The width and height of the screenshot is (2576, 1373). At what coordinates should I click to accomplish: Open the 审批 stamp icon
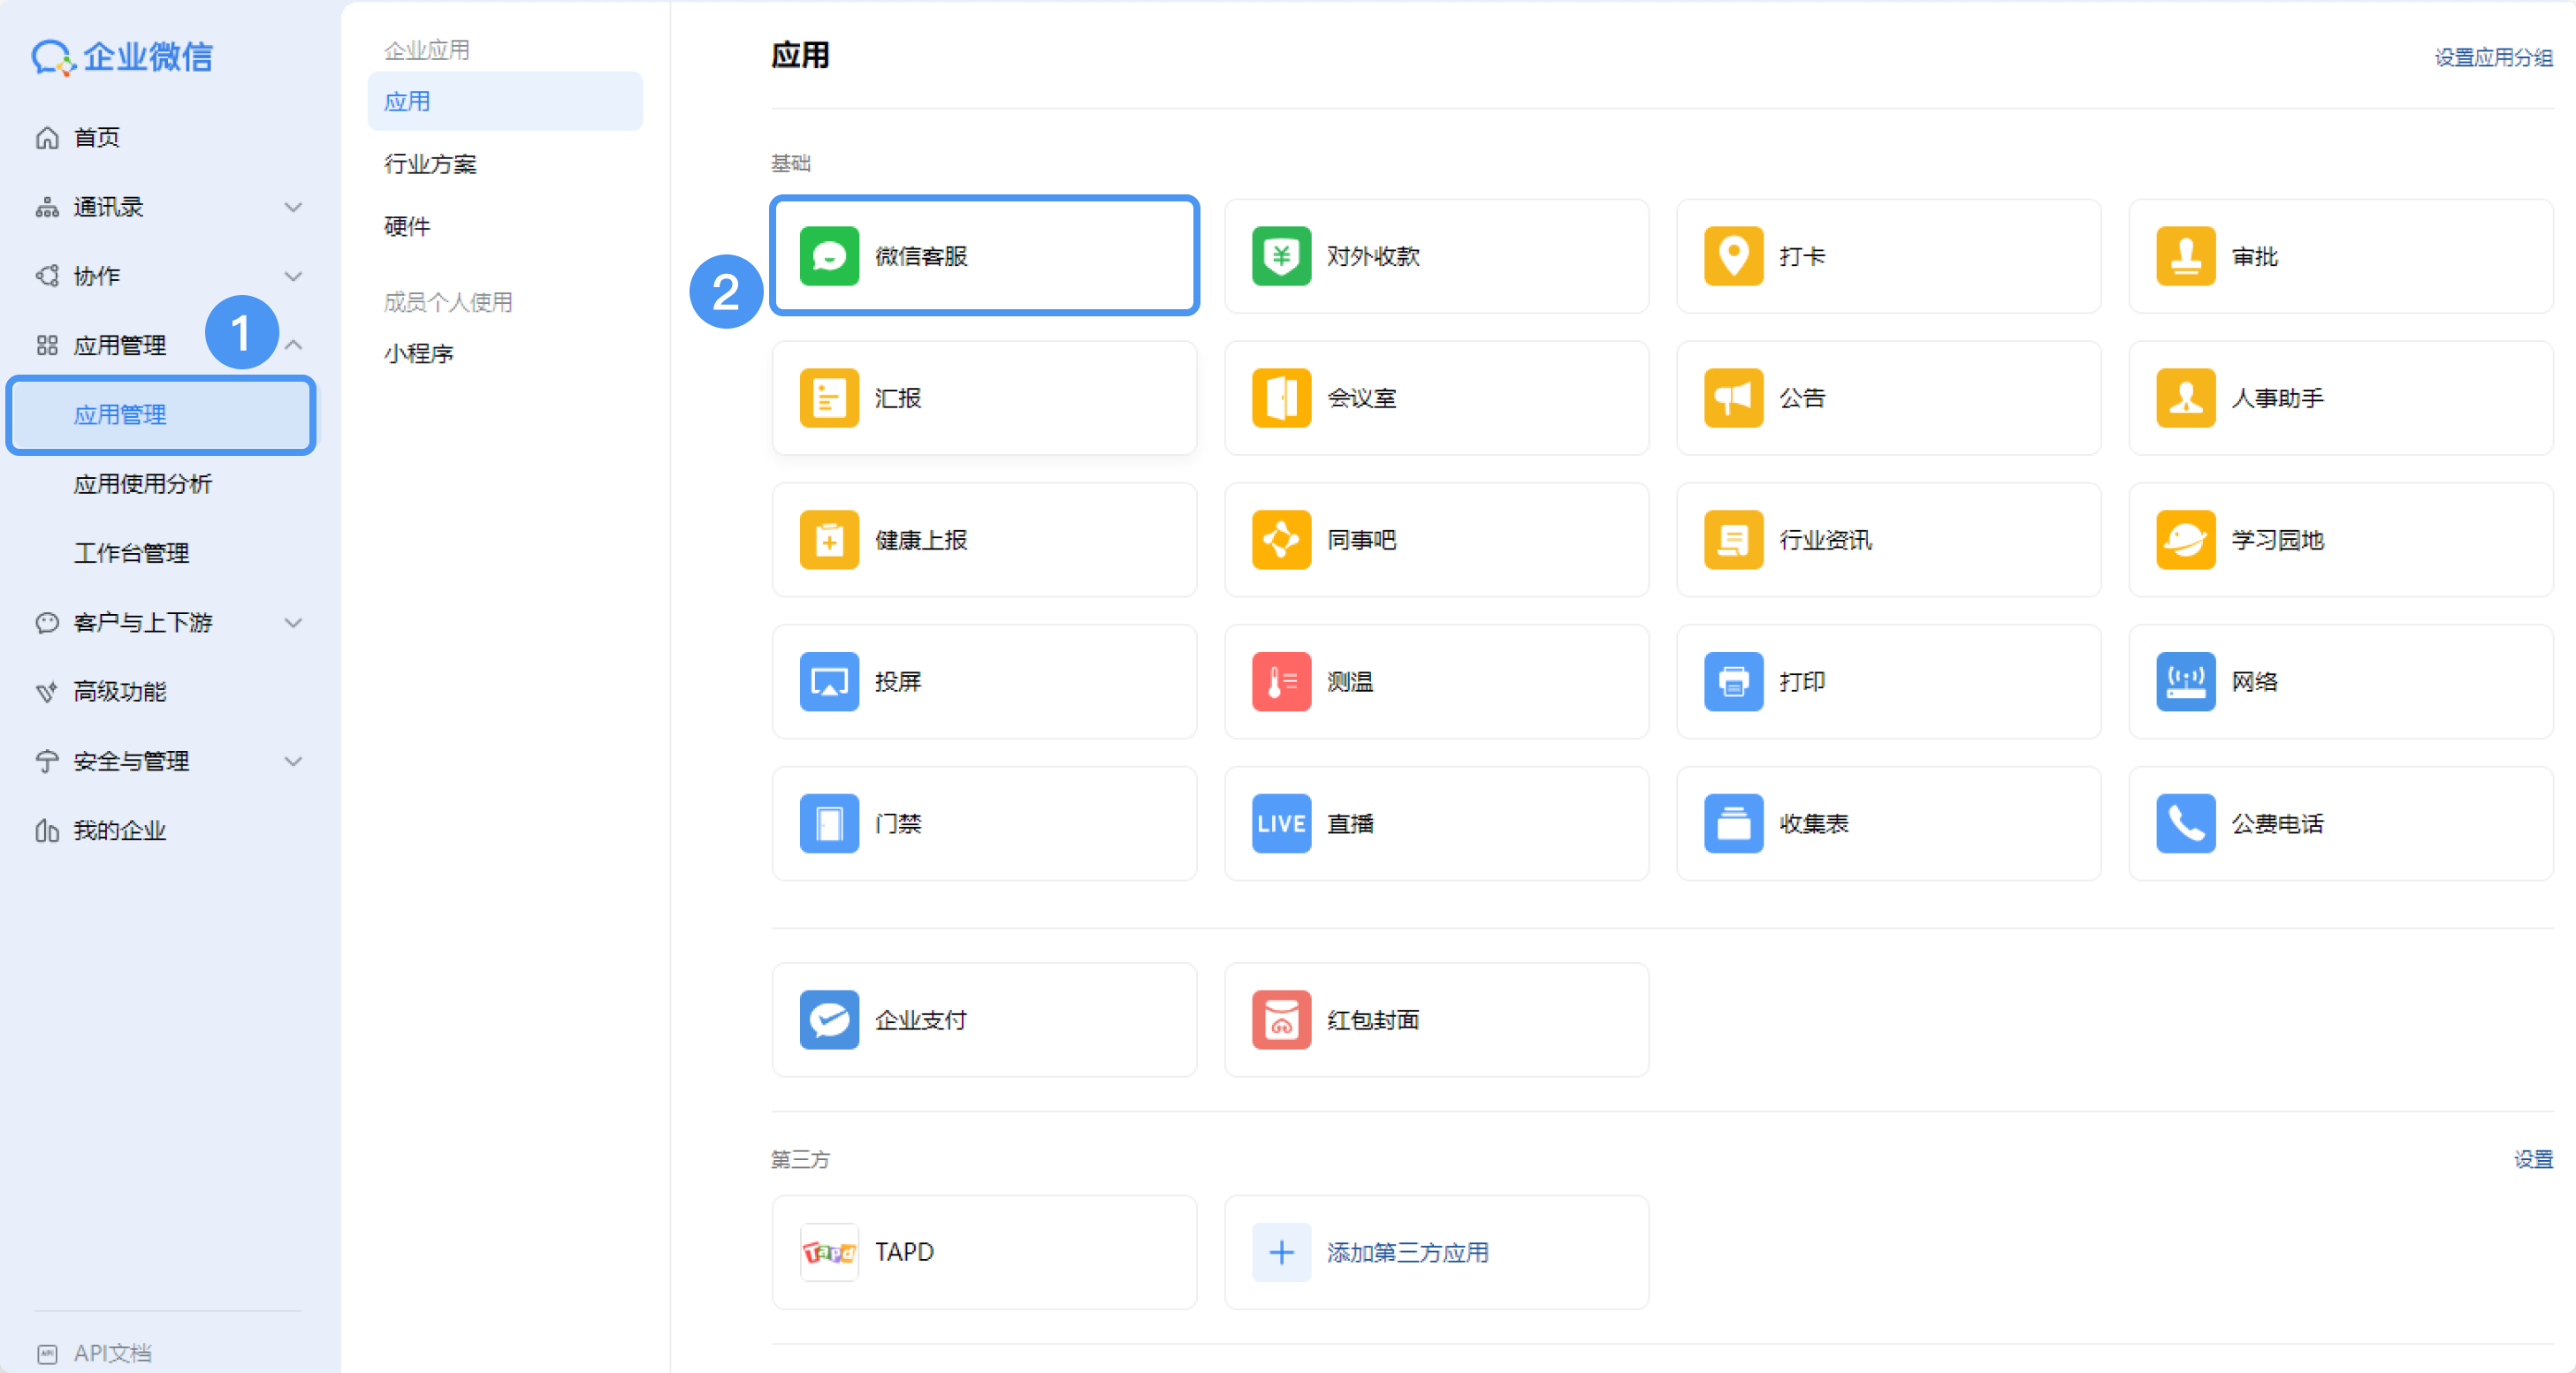(2185, 256)
